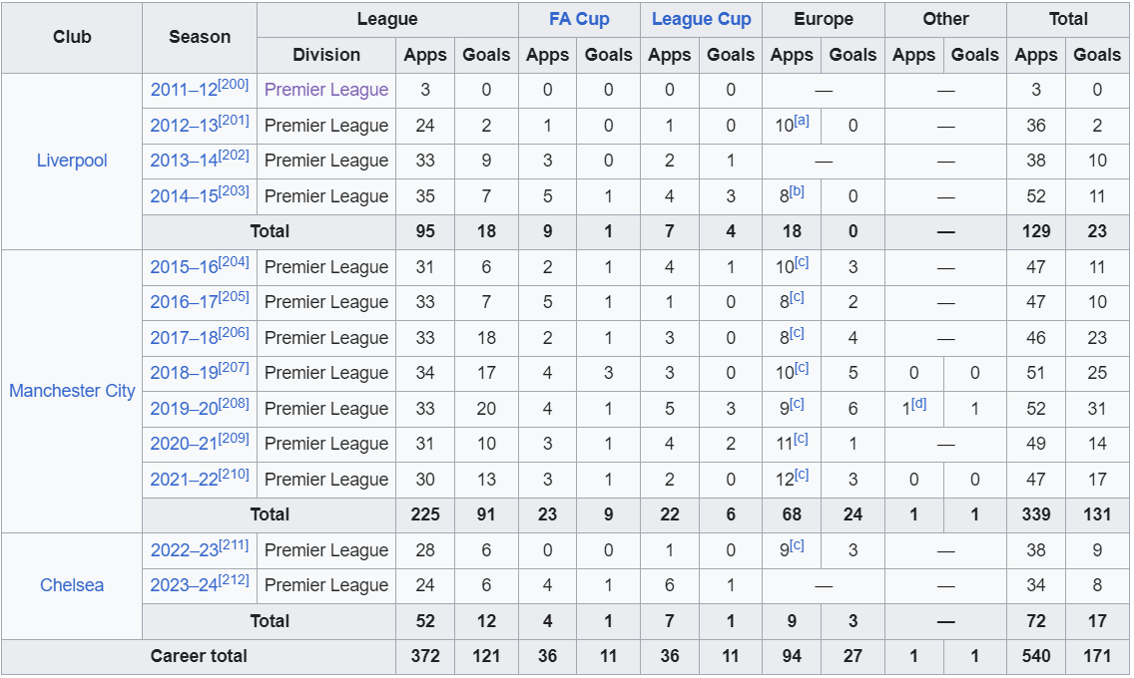The width and height of the screenshot is (1134, 678).
Task: Click the purple Premier League link
Action: [x=326, y=90]
